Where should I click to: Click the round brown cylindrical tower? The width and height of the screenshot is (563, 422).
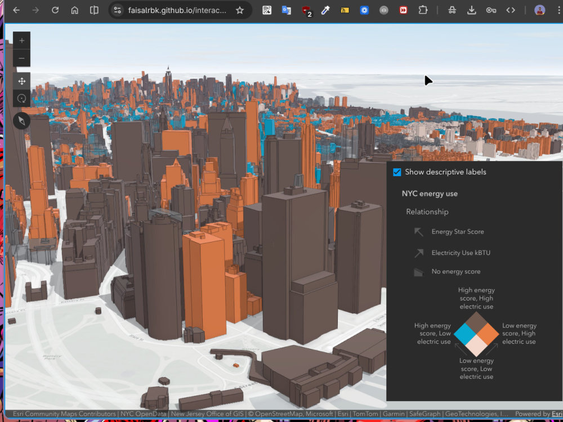pyautogui.click(x=162, y=278)
